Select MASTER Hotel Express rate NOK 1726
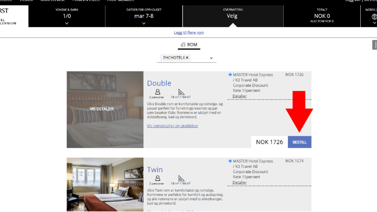The height and width of the screenshot is (212, 377). point(230,74)
